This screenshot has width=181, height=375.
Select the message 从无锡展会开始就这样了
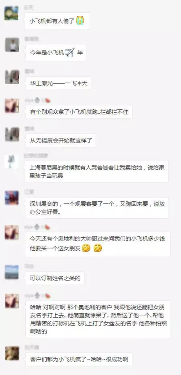tap(60, 141)
